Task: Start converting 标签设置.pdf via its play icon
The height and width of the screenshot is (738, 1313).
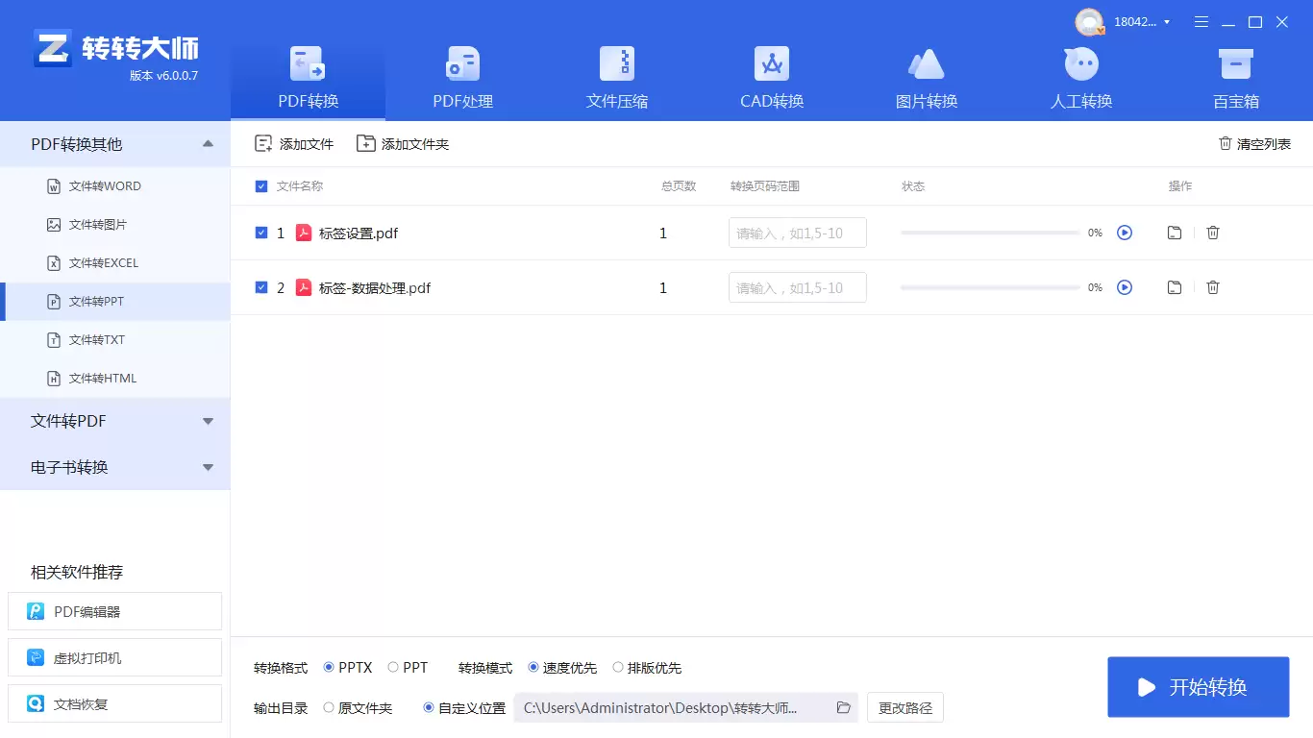Action: (x=1125, y=232)
